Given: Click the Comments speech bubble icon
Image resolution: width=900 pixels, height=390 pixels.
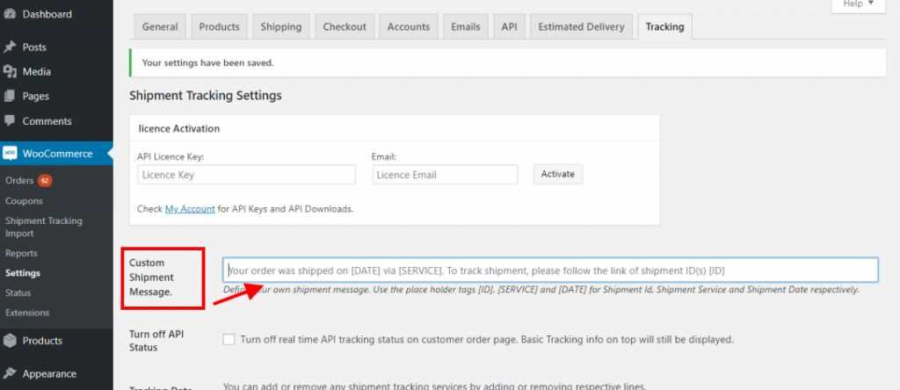Looking at the screenshot, I should (10, 121).
